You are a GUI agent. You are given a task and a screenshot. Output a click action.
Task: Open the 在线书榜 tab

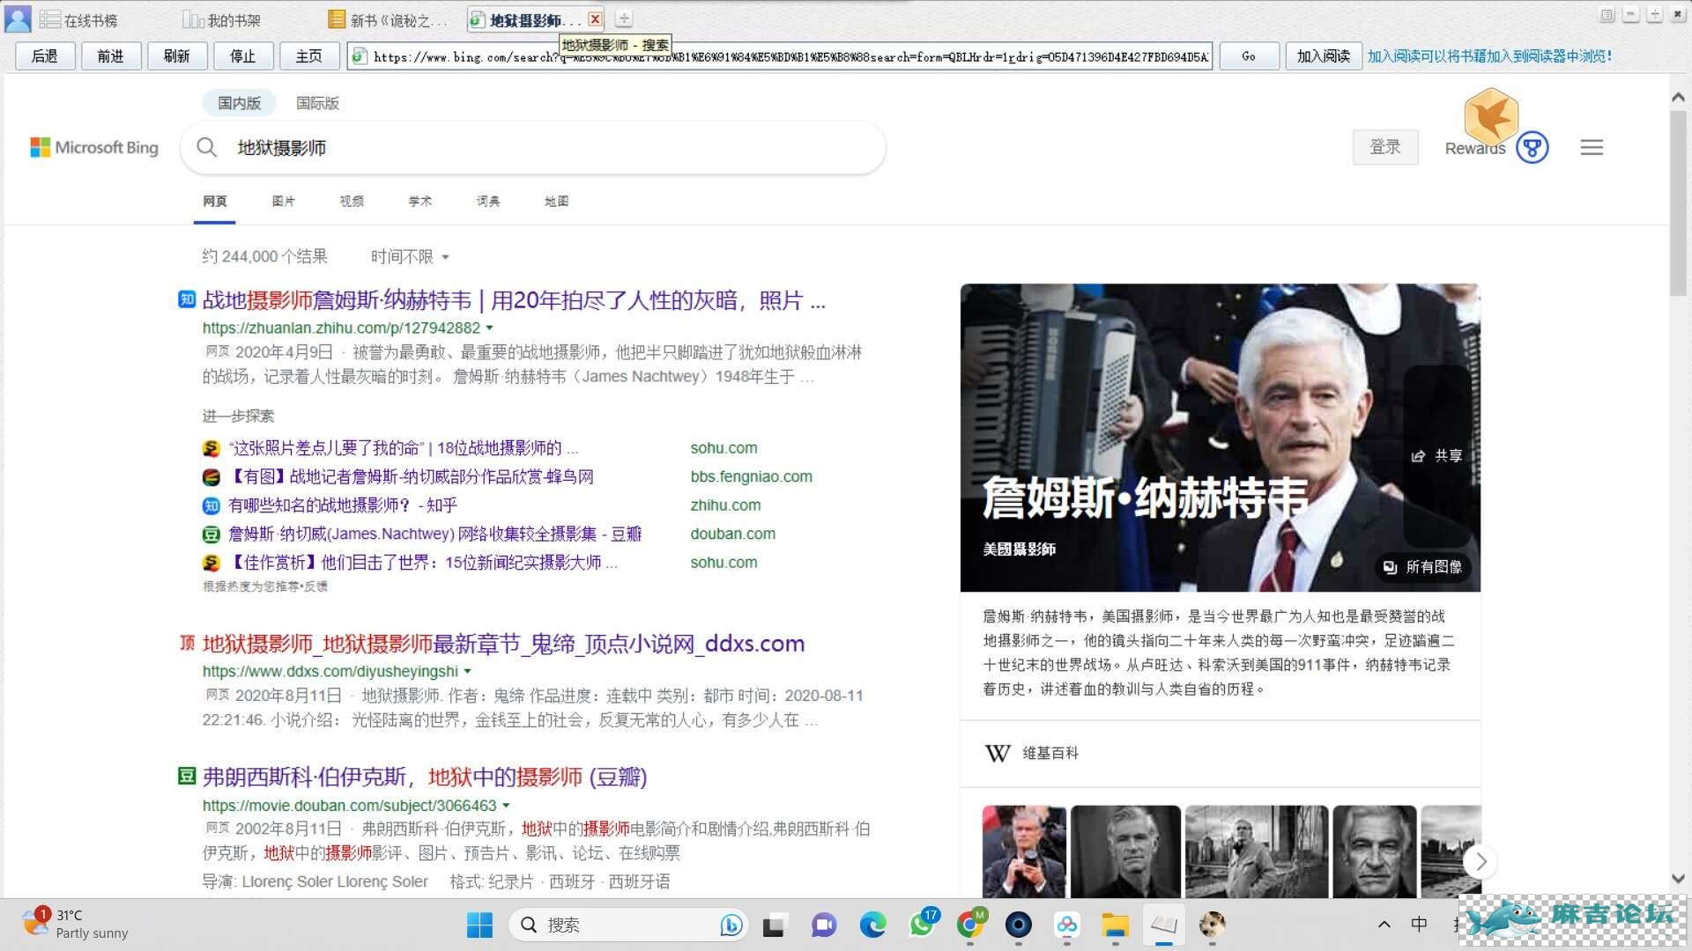78,19
